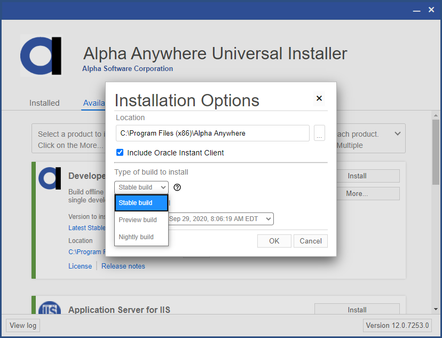Click the Alpha Anywhere logo in the header
The width and height of the screenshot is (442, 338).
[41, 56]
